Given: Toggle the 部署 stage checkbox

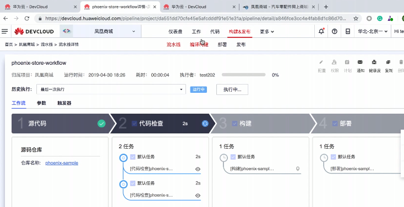Looking at the screenshot, I should point(335,124).
